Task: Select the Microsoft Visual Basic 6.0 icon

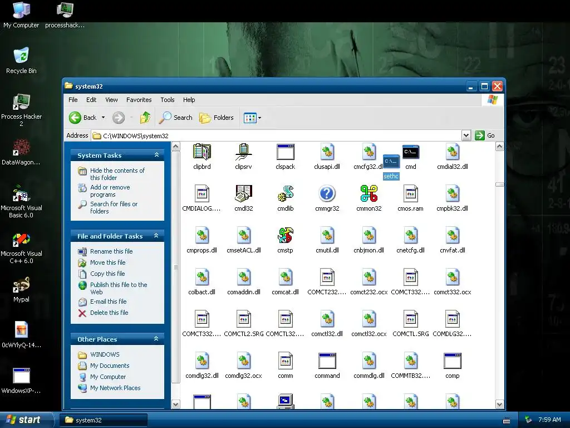Action: click(21, 201)
